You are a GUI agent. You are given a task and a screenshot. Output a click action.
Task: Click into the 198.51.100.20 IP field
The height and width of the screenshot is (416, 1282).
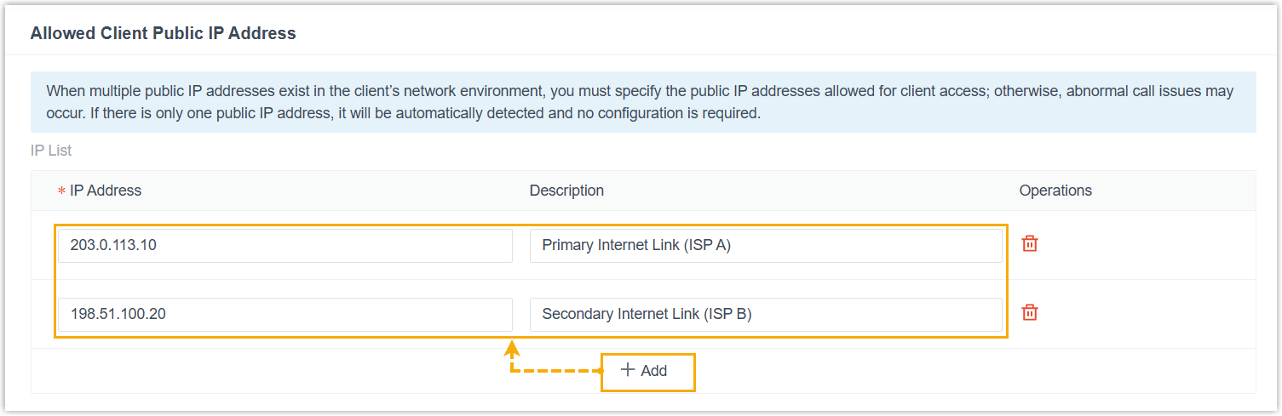click(285, 314)
